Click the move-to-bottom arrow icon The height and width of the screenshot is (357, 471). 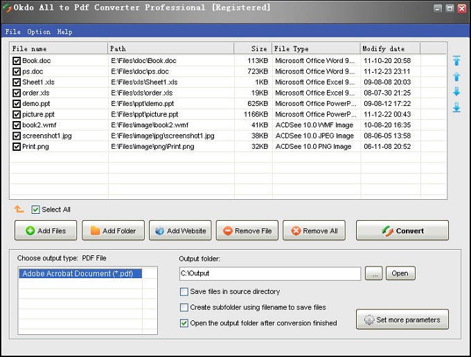[456, 107]
